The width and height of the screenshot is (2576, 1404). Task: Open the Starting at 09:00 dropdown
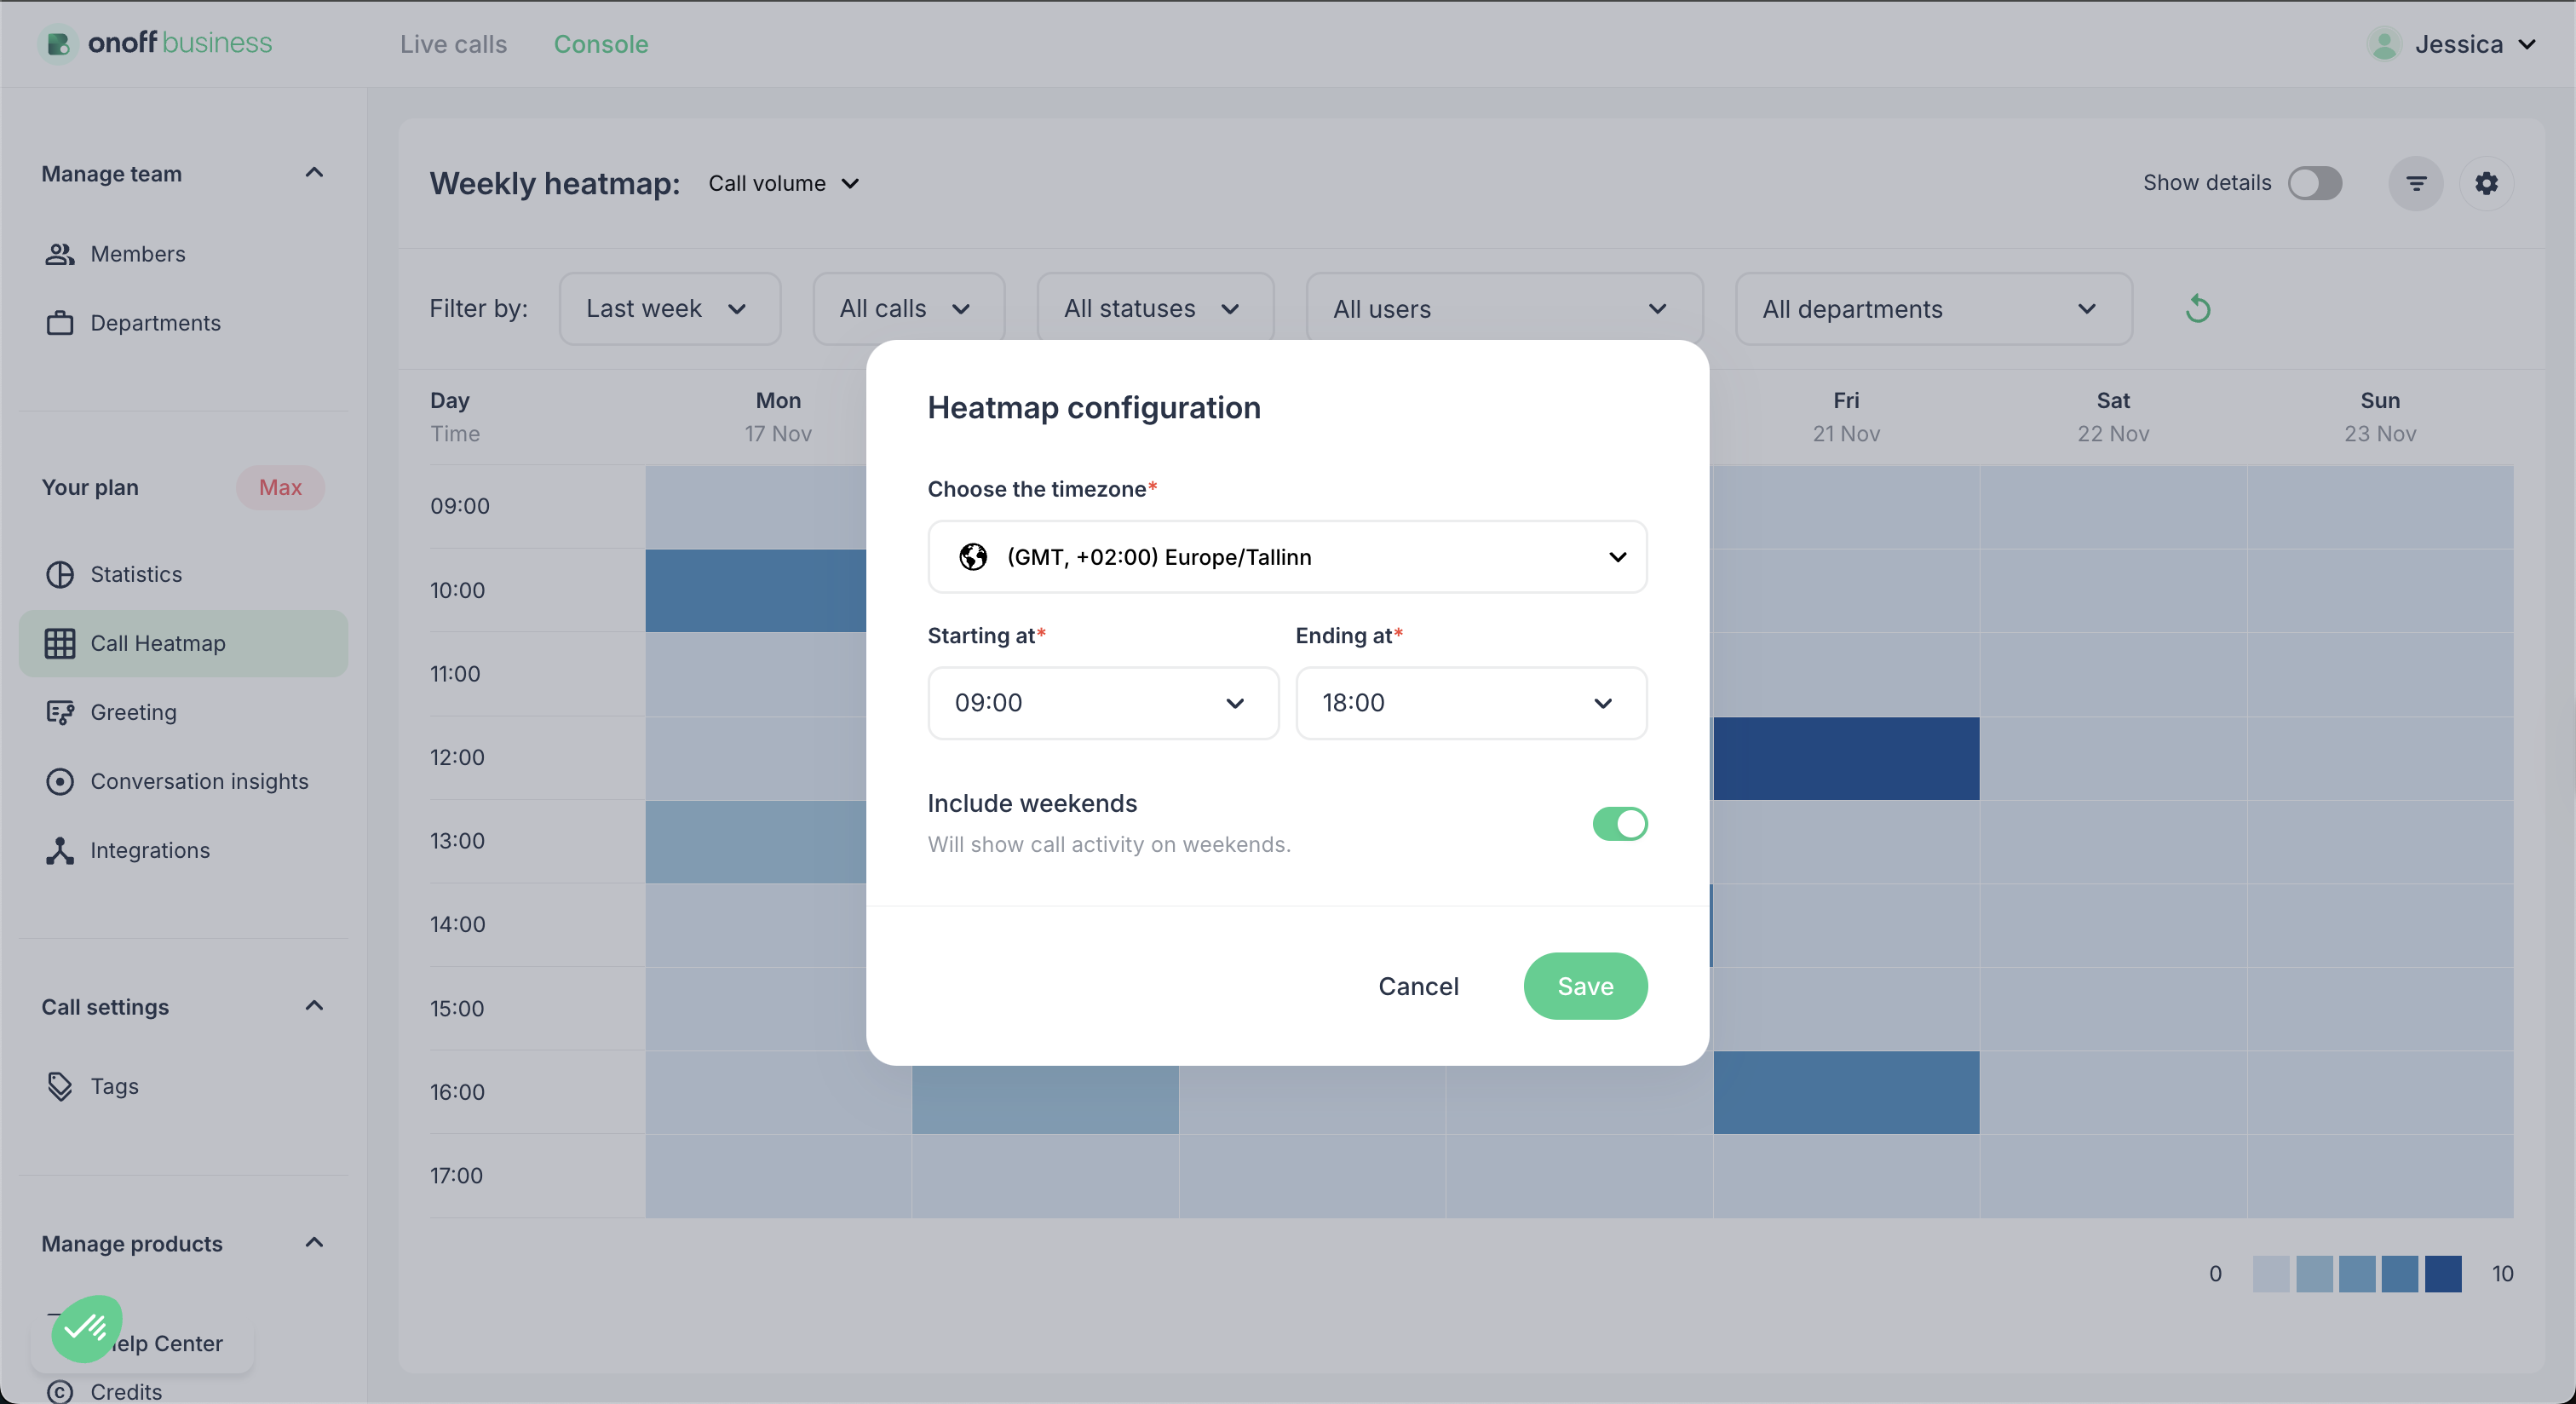[x=1103, y=703]
